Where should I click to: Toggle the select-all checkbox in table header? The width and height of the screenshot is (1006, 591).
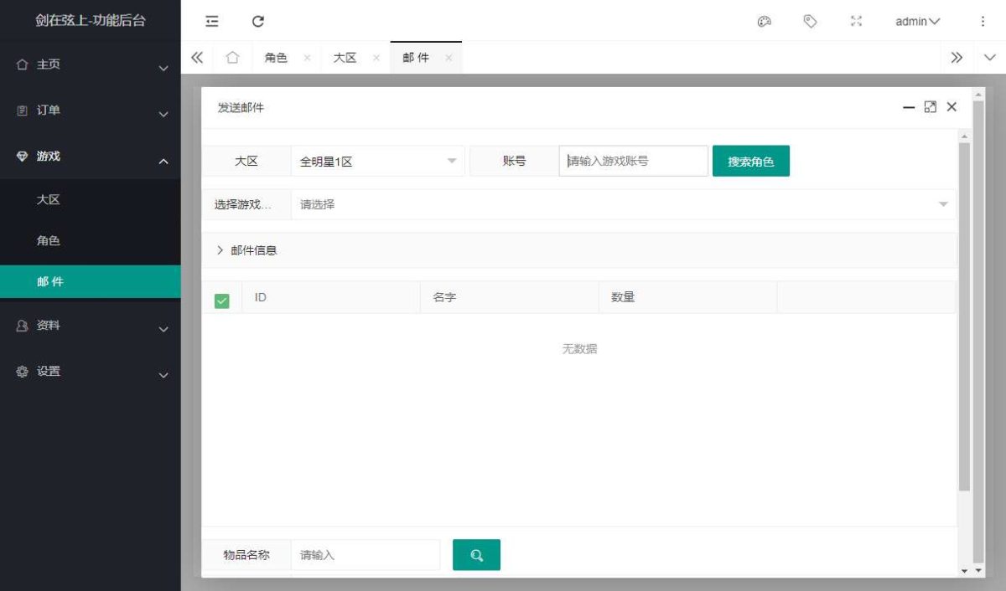point(222,301)
